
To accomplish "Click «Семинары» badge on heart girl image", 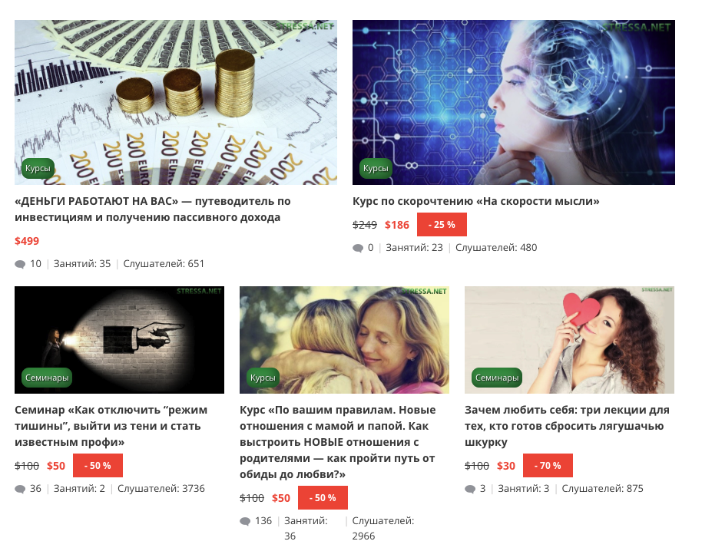I will (x=497, y=378).
